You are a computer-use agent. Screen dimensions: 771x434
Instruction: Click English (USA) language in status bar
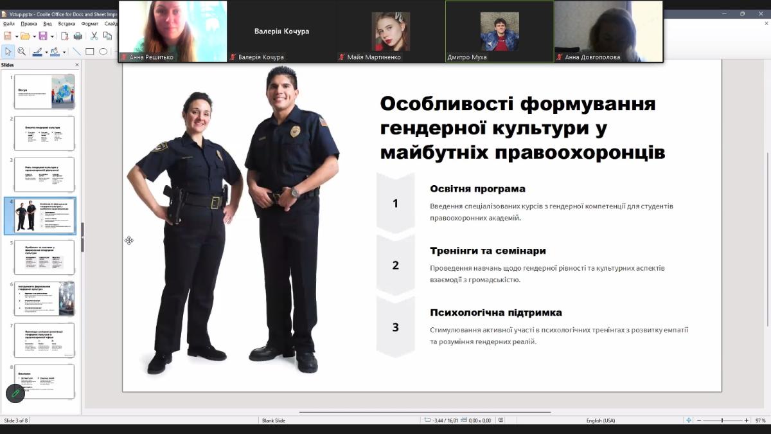point(600,420)
